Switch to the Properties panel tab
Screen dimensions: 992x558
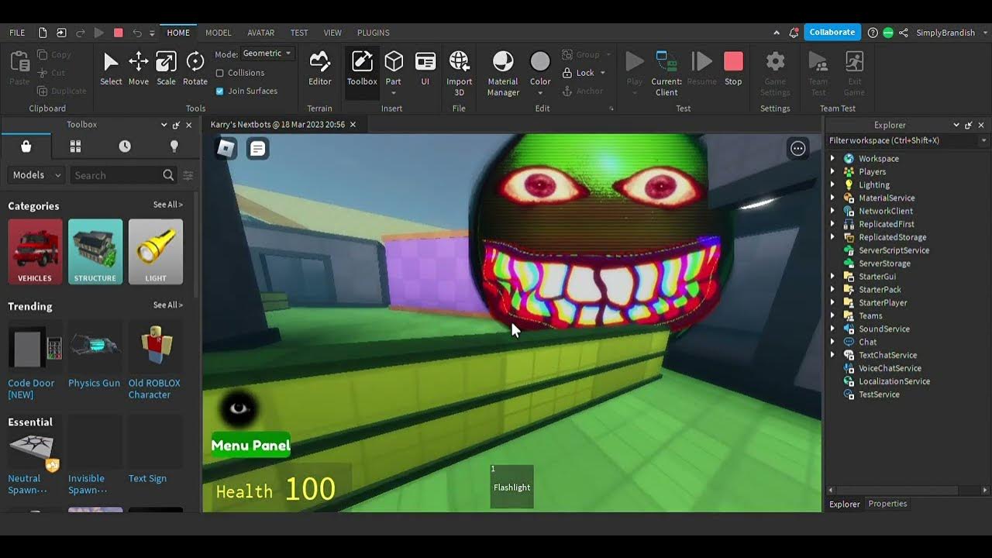click(887, 504)
